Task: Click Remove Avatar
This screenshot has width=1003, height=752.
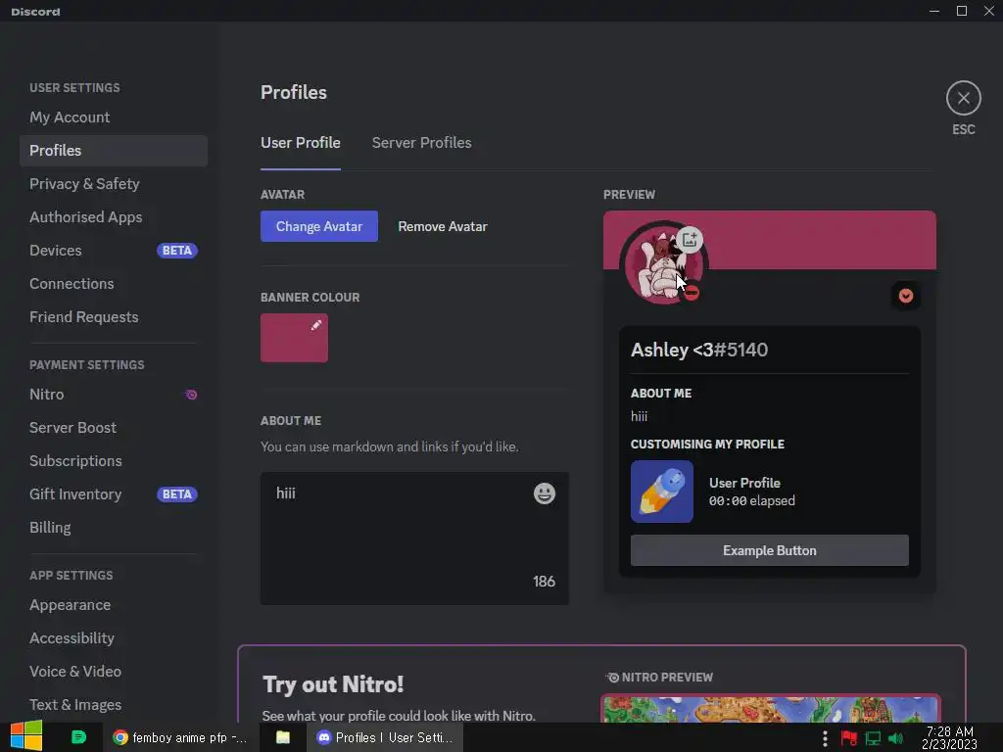Action: [442, 226]
